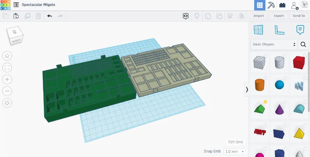Redo the last action
This screenshot has width=310, height=157.
(x=60, y=16)
